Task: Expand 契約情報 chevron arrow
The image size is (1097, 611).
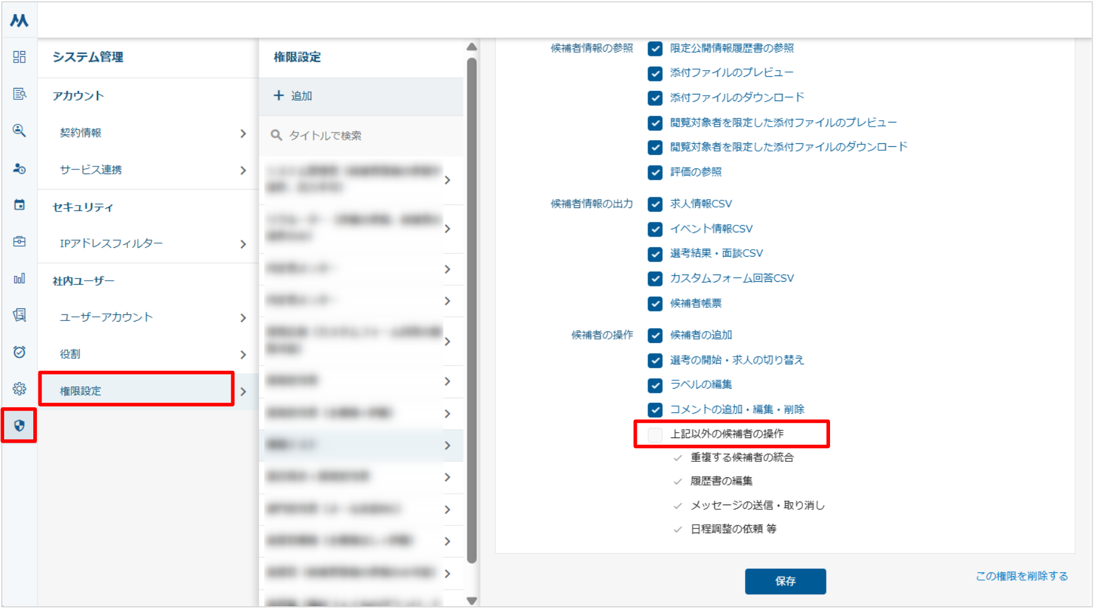Action: pos(243,134)
